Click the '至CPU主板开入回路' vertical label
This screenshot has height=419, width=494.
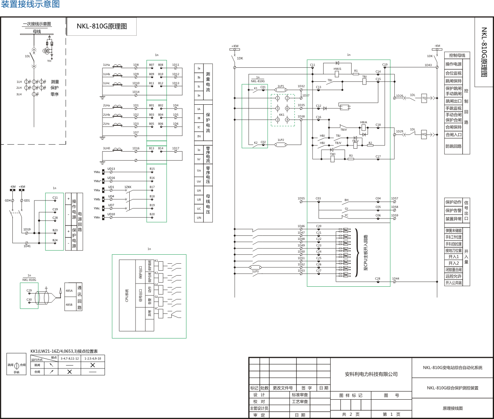pos(366,253)
